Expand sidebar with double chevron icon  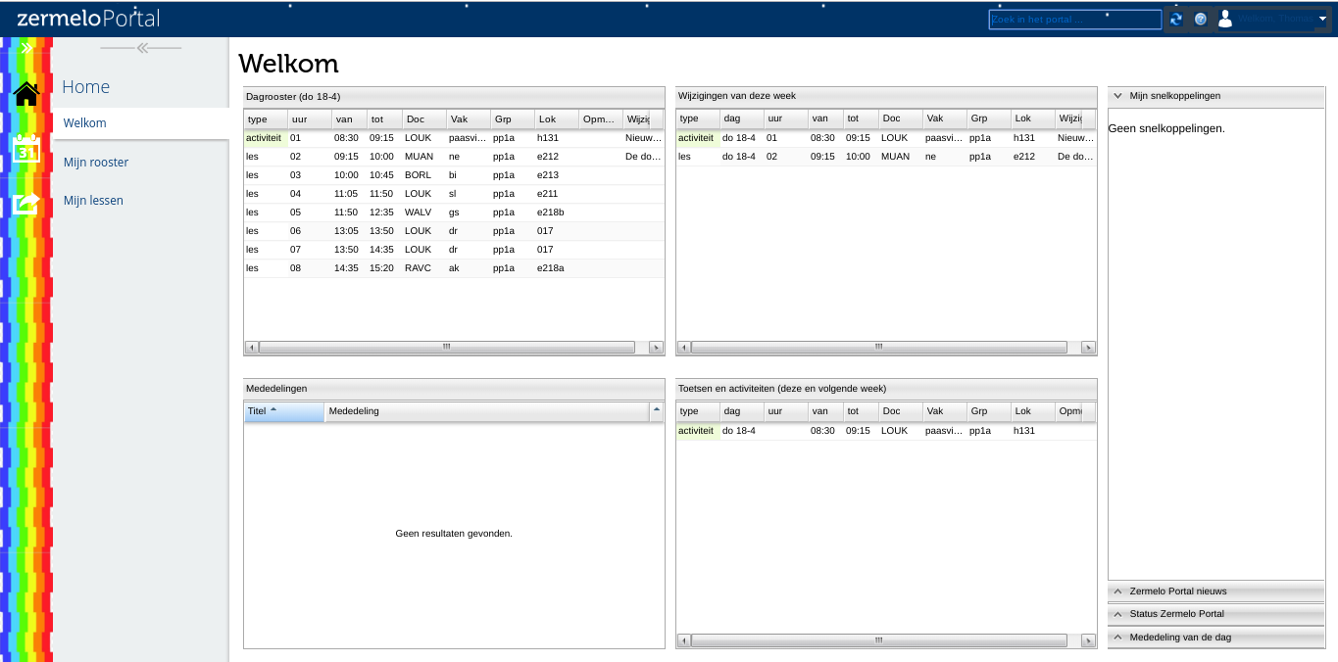pyautogui.click(x=26, y=48)
